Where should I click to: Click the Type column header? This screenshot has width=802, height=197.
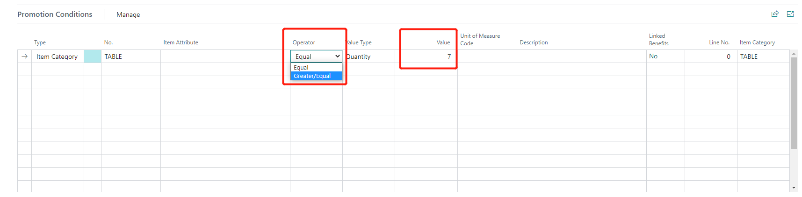[x=40, y=42]
